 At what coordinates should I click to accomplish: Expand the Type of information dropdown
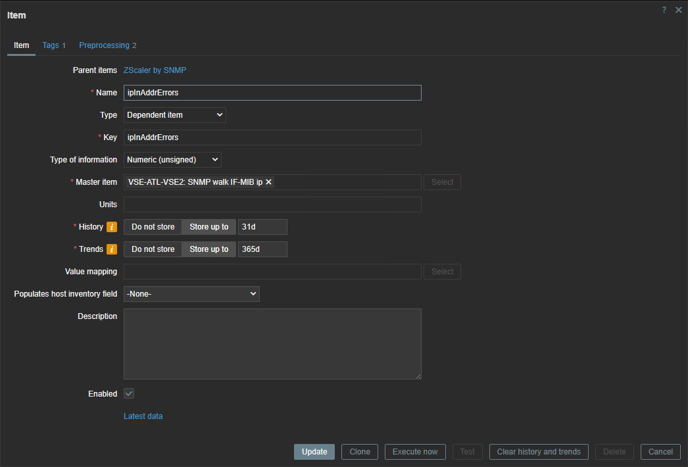tap(172, 160)
